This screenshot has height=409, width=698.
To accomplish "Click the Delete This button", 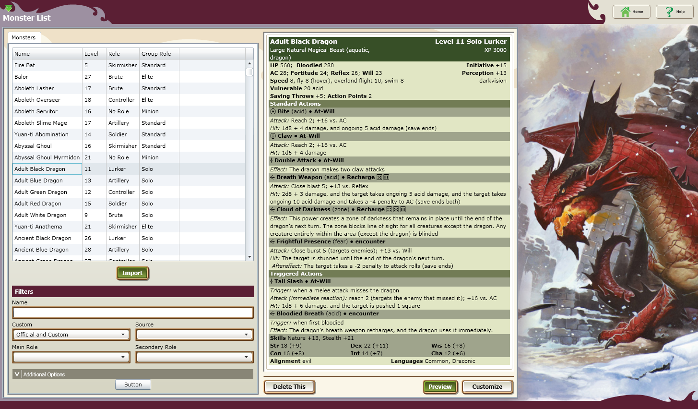I will pyautogui.click(x=289, y=387).
